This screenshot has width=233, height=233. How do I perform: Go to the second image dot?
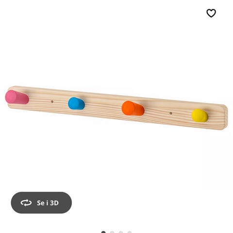[112, 232]
